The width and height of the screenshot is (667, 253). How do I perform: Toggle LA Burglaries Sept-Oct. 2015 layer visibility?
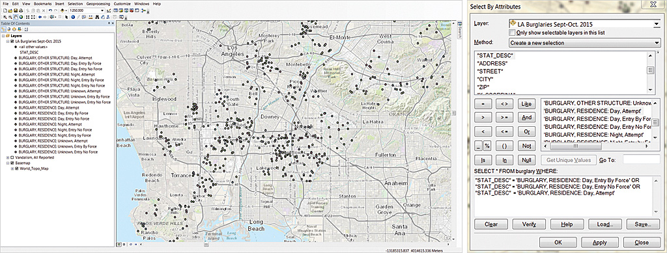12,42
